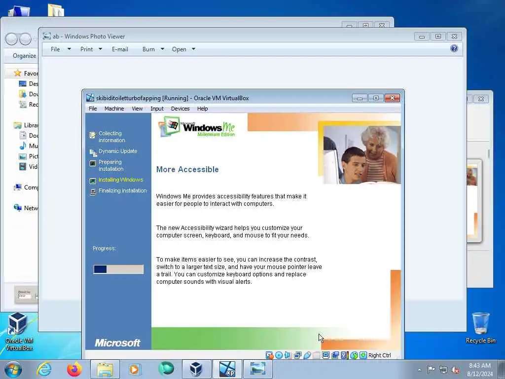The height and width of the screenshot is (379, 505).
Task: Click the green arrow keyboard capture icon
Action: tap(363, 355)
